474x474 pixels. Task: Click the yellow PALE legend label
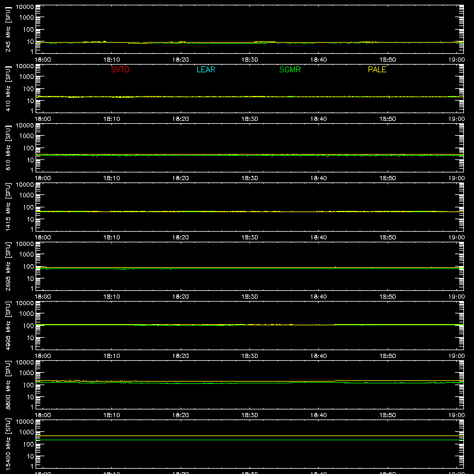tap(377, 69)
